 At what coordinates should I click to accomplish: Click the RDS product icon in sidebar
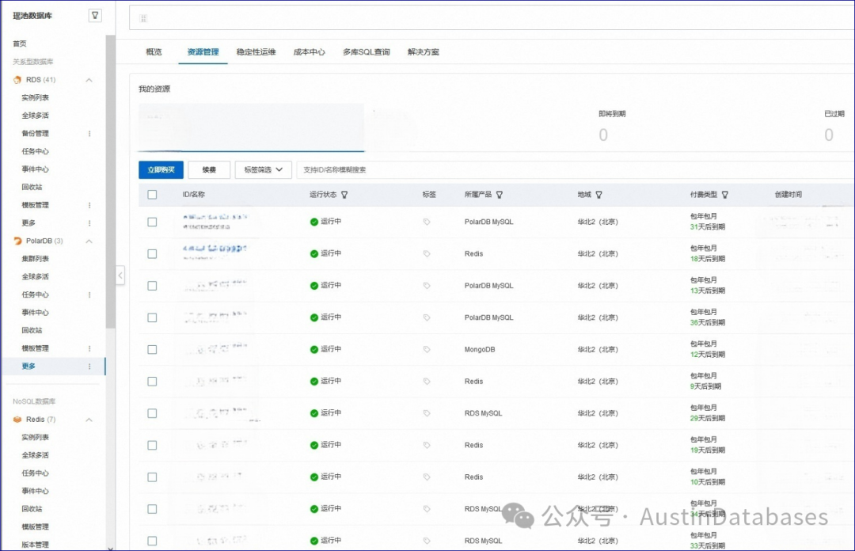[x=17, y=80]
